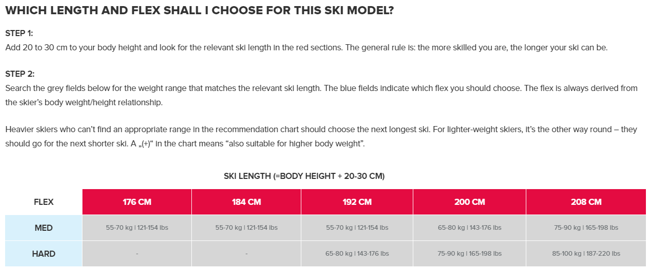Click the 208 CM ski length header
The width and height of the screenshot is (651, 274).
[x=586, y=202]
